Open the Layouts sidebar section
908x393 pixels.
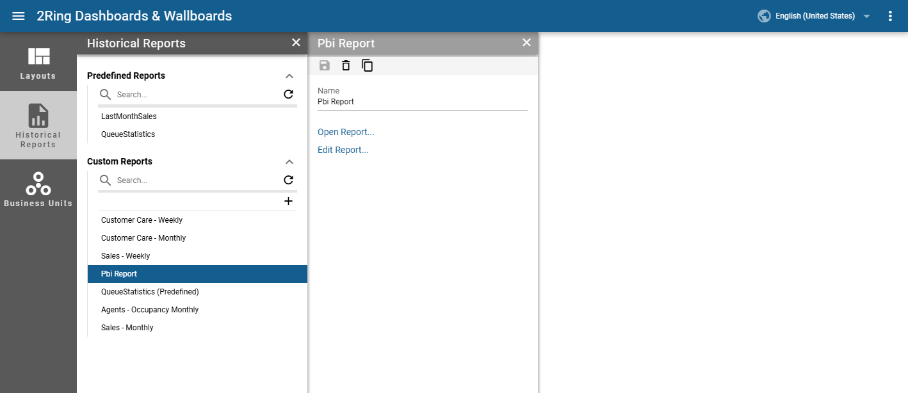[38, 63]
